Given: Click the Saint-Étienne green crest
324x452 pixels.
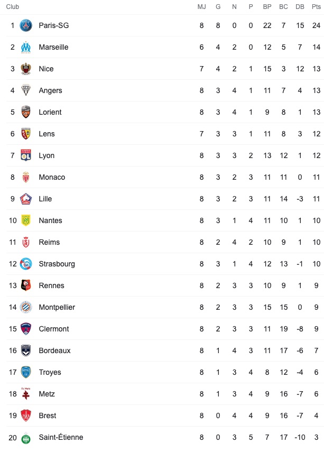Looking at the screenshot, I should tap(26, 438).
